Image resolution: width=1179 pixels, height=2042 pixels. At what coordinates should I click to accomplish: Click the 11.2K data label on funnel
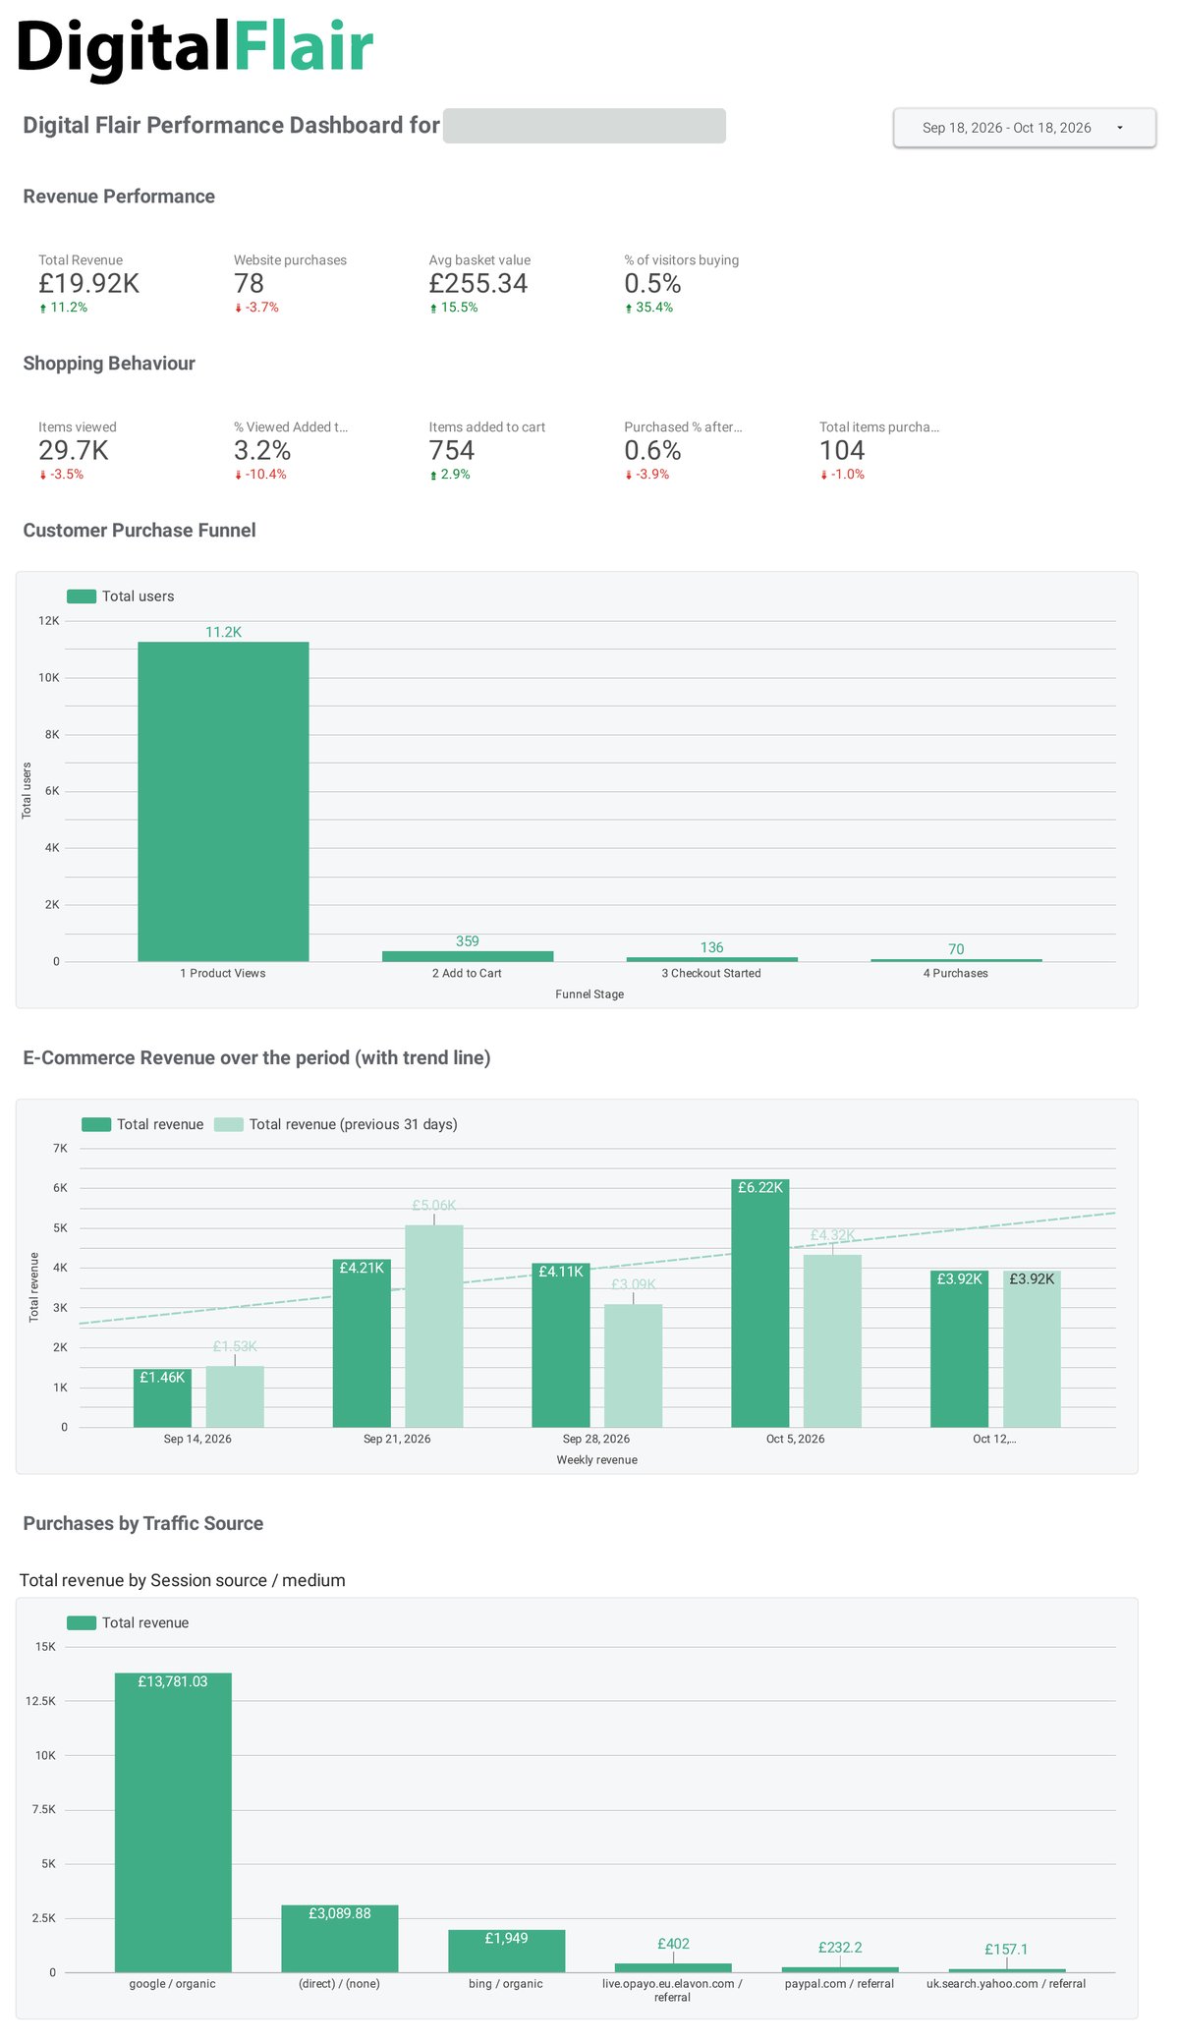(x=223, y=632)
